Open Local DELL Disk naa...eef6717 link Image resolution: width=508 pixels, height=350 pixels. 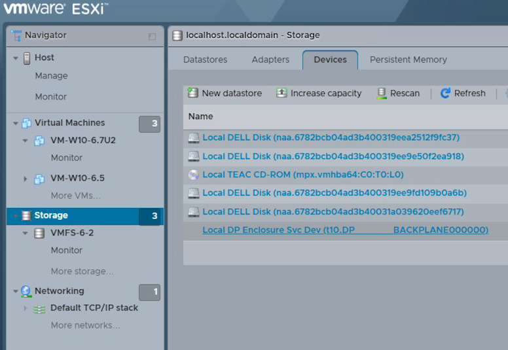tap(333, 211)
